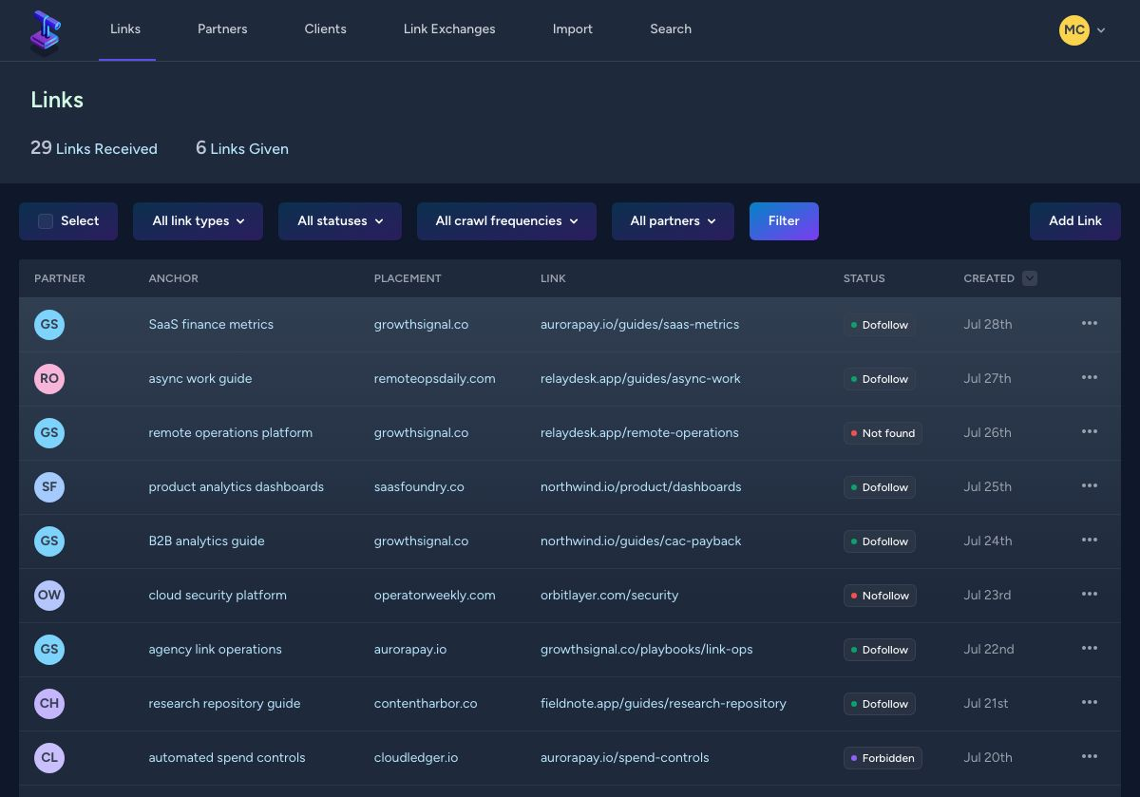Click Partner column header

[x=60, y=278]
